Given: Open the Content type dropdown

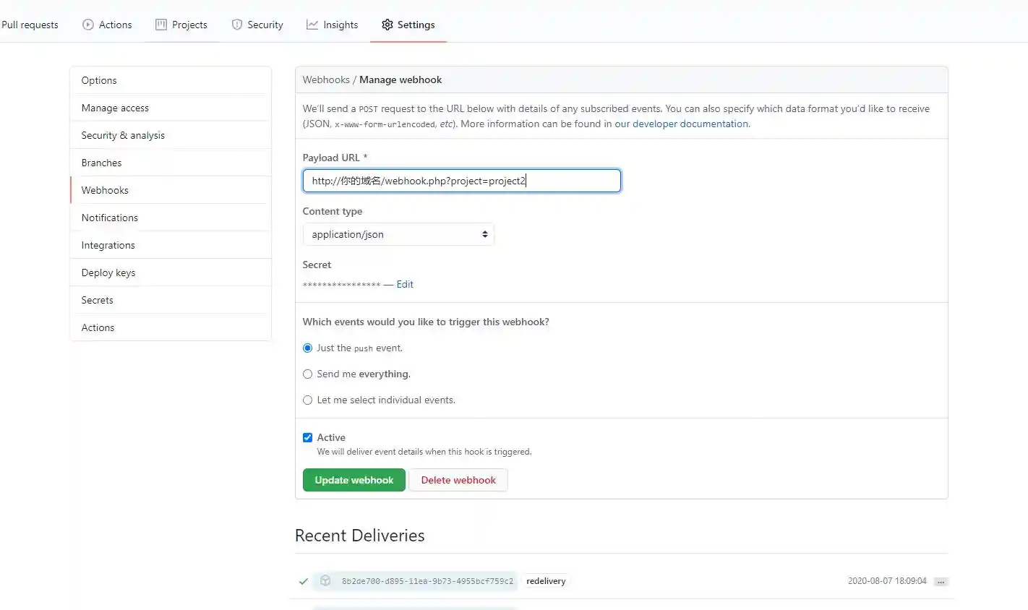Looking at the screenshot, I should pyautogui.click(x=398, y=234).
